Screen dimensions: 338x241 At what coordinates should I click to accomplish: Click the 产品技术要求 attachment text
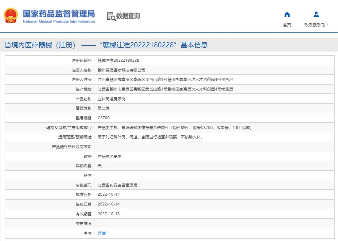tap(109, 156)
